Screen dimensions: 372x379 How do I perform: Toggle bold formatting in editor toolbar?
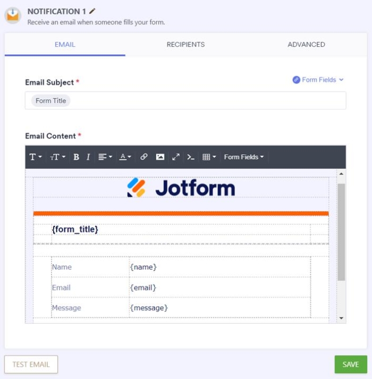pyautogui.click(x=76, y=157)
